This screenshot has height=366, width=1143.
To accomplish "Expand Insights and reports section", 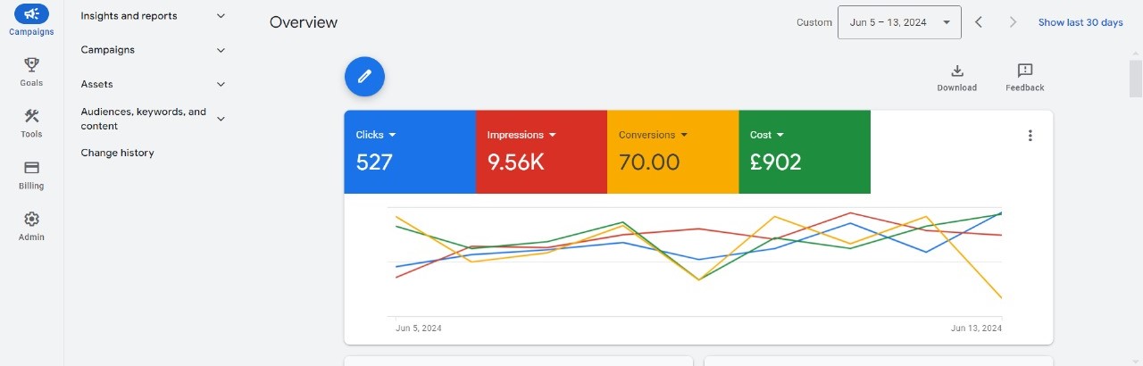I will pyautogui.click(x=221, y=16).
